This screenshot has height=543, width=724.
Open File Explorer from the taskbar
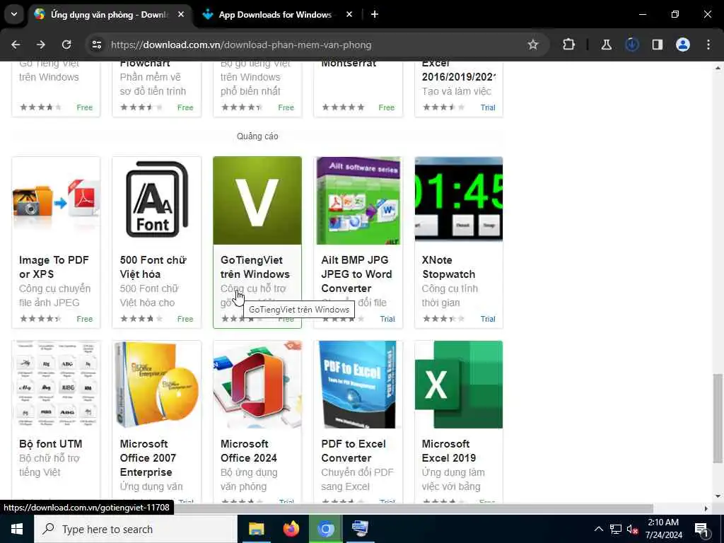click(256, 529)
